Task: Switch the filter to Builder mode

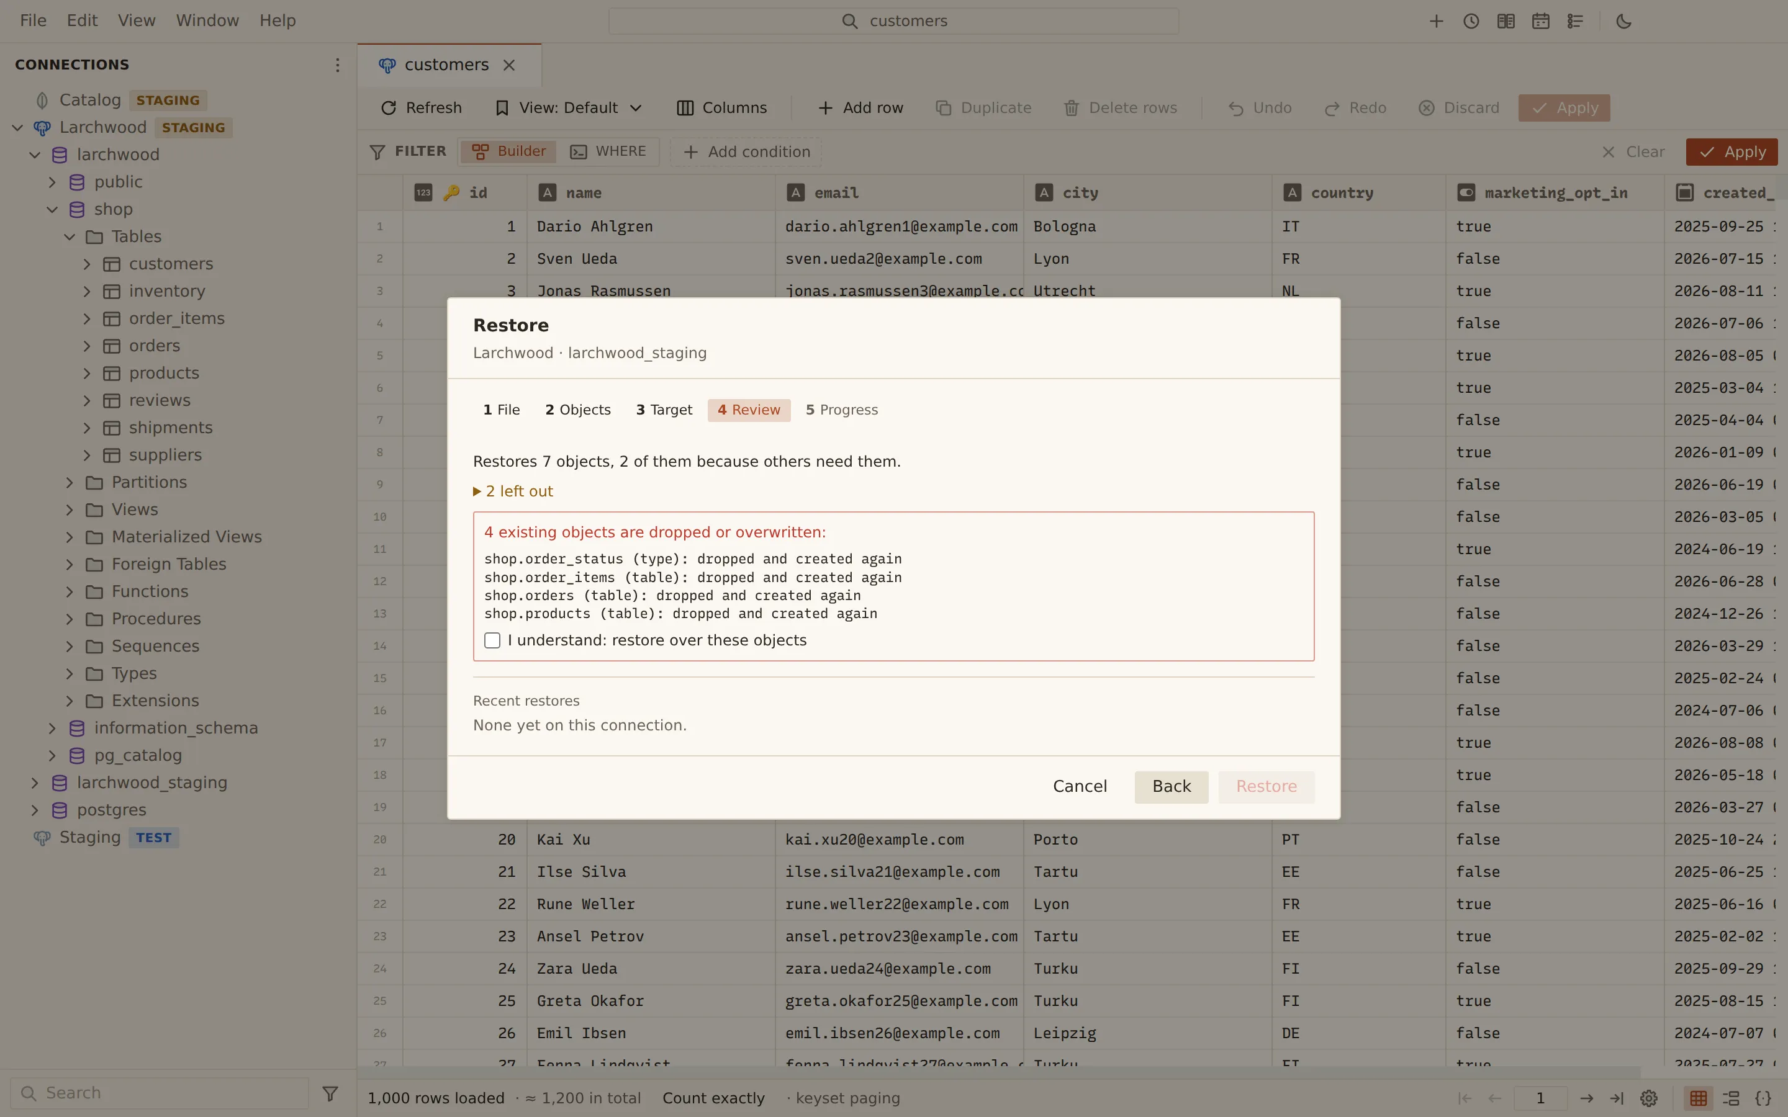Action: [509, 151]
